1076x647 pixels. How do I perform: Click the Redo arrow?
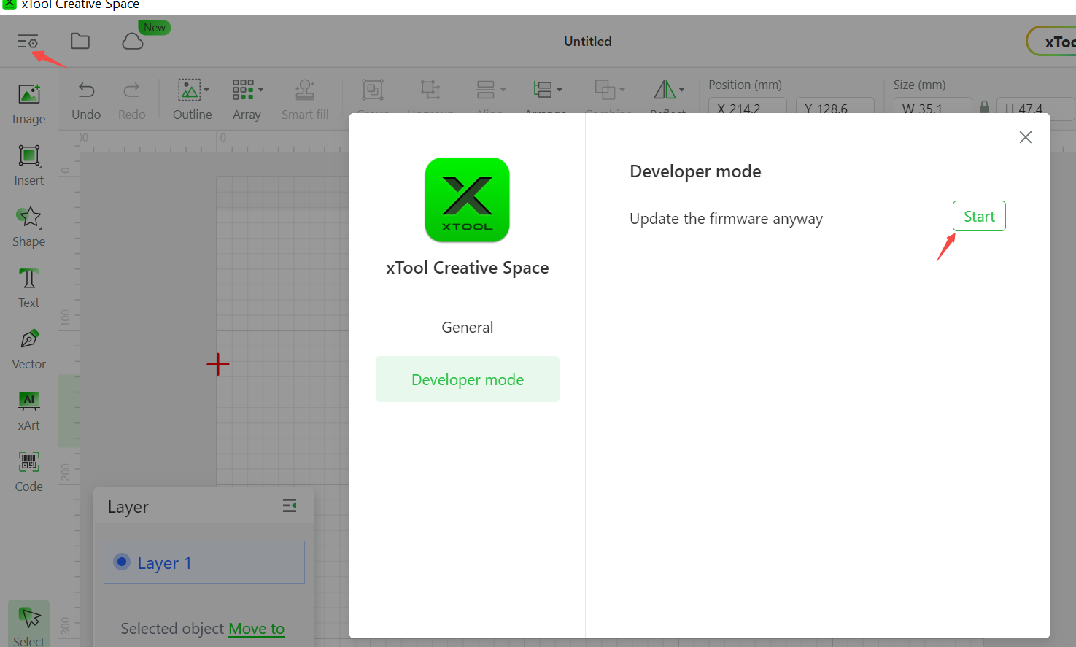(131, 90)
